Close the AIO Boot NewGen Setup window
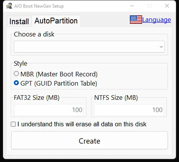 coord(167,6)
